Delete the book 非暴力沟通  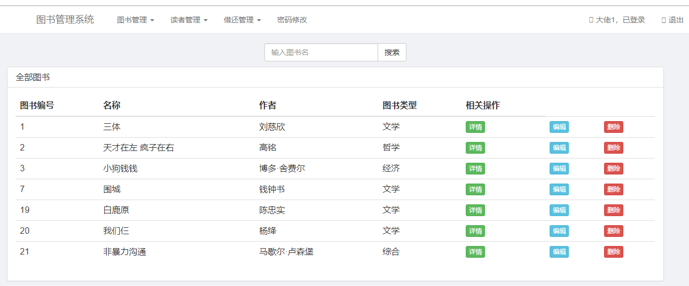[613, 252]
